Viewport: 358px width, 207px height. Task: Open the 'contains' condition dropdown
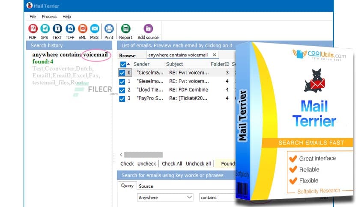(217, 198)
